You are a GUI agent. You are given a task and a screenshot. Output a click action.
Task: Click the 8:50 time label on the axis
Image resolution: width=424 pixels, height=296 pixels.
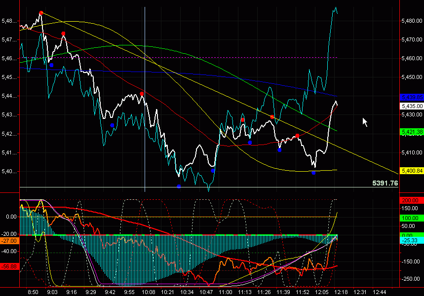pos(33,292)
